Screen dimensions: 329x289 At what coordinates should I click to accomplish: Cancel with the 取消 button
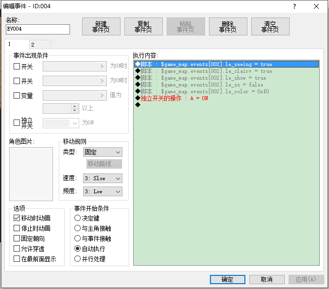click(267, 279)
